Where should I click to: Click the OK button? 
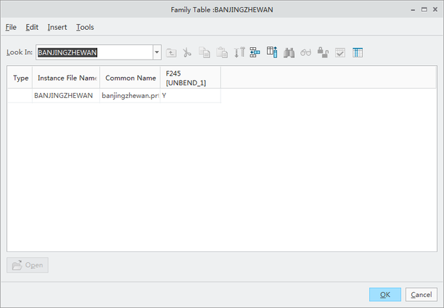coord(385,295)
